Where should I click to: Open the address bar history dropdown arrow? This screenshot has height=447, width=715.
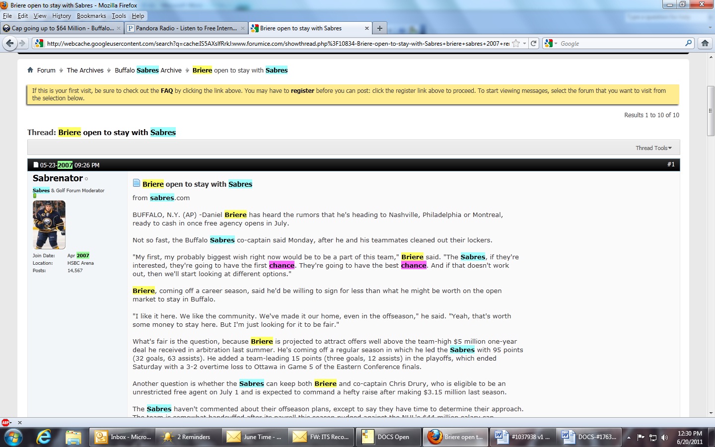click(x=524, y=43)
